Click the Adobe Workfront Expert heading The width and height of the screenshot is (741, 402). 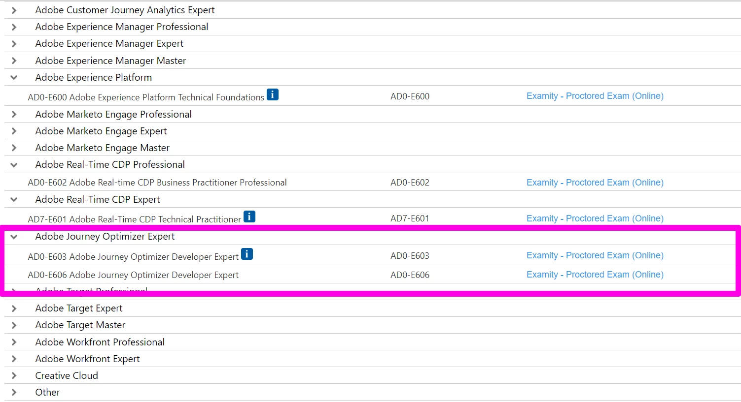(87, 359)
